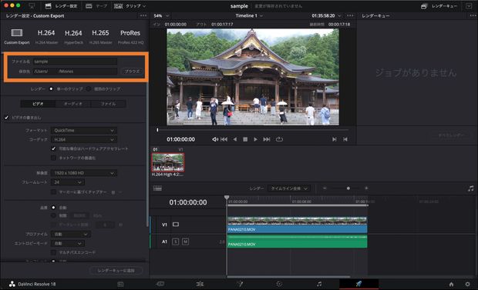Open the Clips toolbar dropdown
Viewport: 478px width, 290px height.
(x=130, y=6)
